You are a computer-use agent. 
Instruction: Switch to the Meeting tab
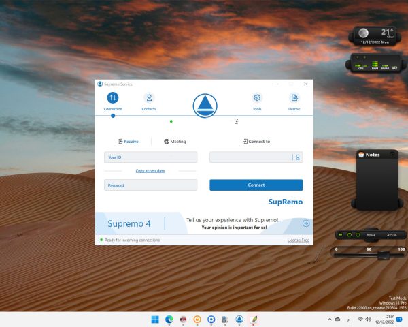tap(175, 142)
